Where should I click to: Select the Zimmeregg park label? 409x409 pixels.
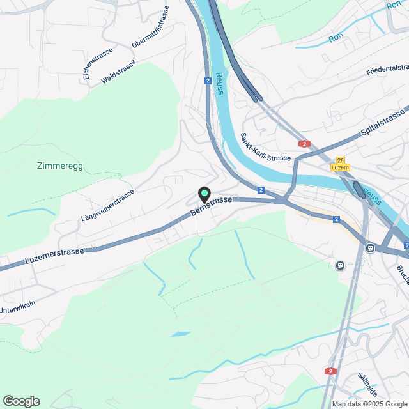60,166
